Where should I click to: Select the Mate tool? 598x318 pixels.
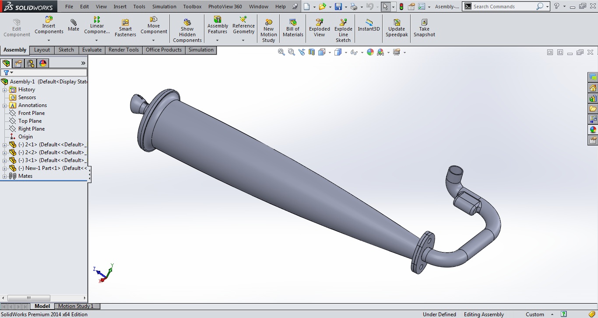click(x=74, y=25)
